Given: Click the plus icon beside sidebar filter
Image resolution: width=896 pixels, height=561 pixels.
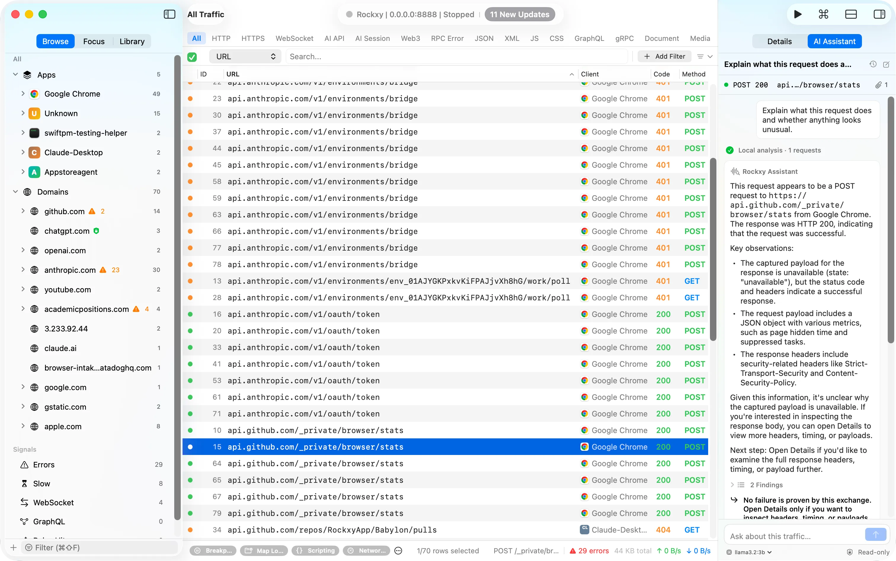Looking at the screenshot, I should pyautogui.click(x=13, y=547).
